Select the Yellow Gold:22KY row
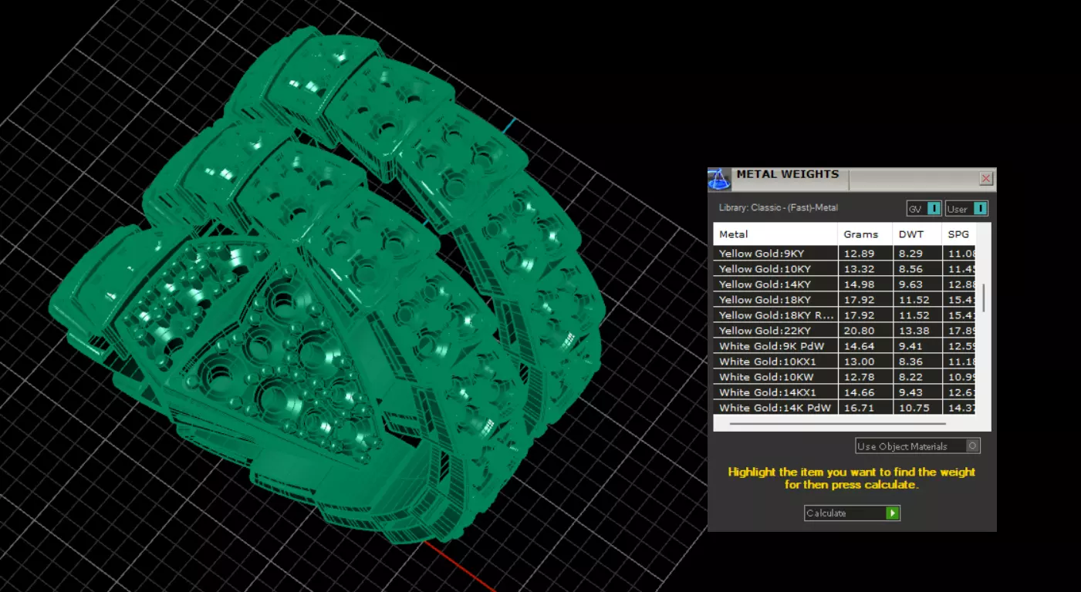1081x592 pixels. (x=844, y=331)
